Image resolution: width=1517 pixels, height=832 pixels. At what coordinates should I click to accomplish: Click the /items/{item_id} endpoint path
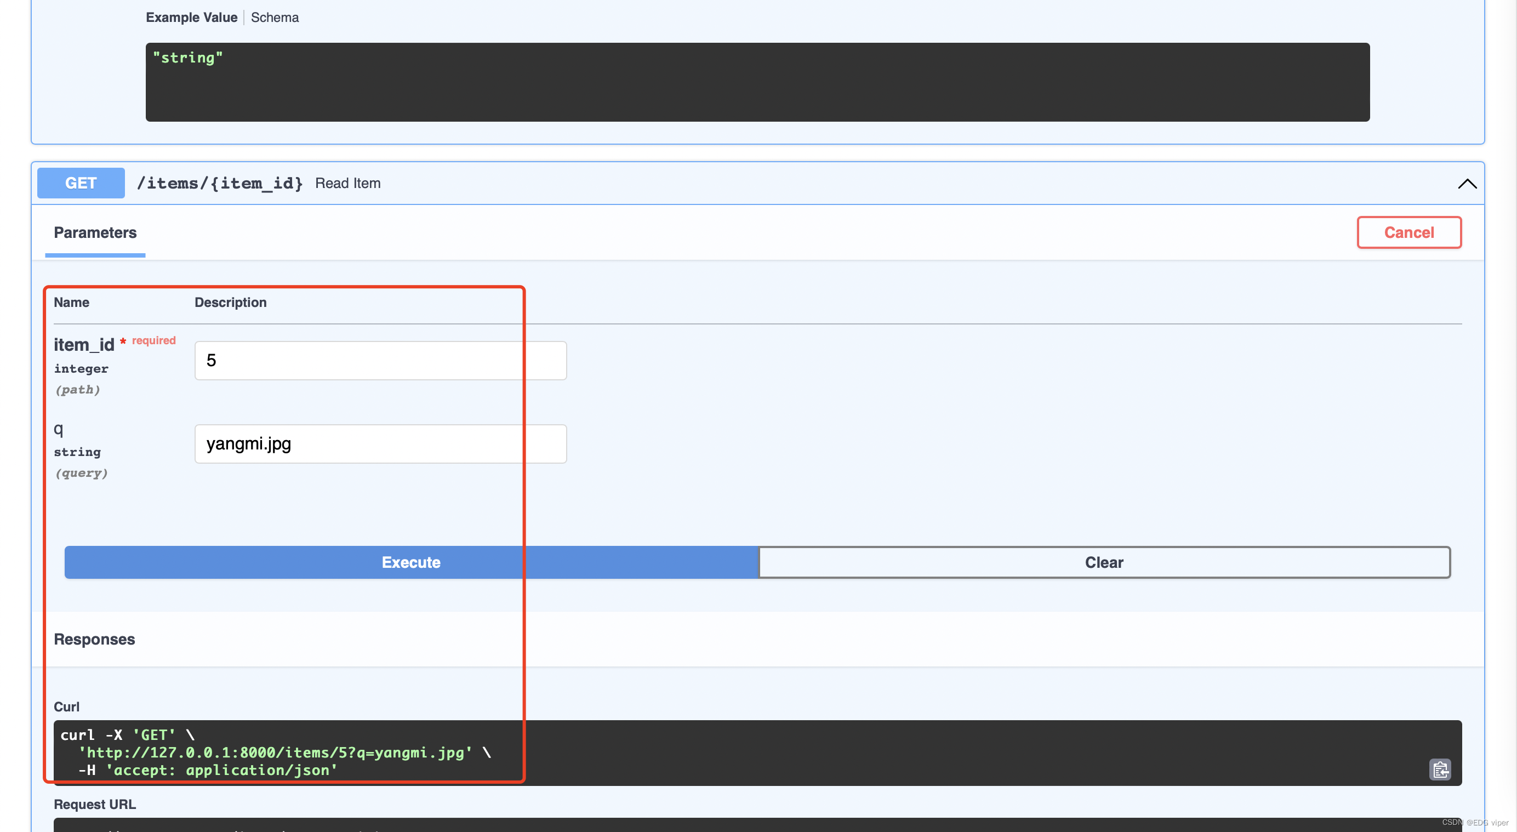coord(220,183)
